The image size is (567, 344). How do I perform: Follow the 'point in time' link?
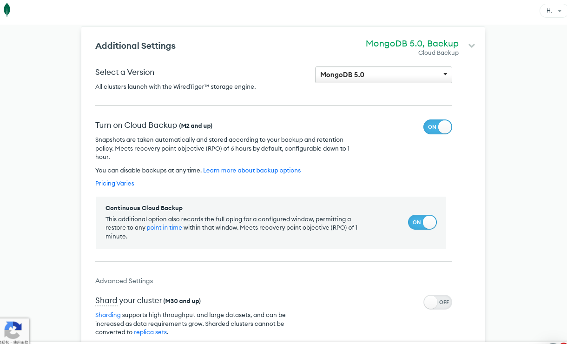[x=164, y=228]
